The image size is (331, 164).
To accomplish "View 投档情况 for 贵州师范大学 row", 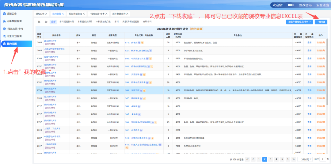I will coord(309,90).
